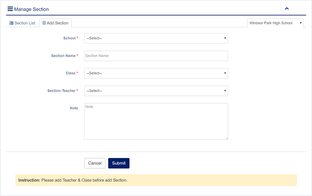Click the School field label
Screen dimensions: 312x196
click(69, 38)
